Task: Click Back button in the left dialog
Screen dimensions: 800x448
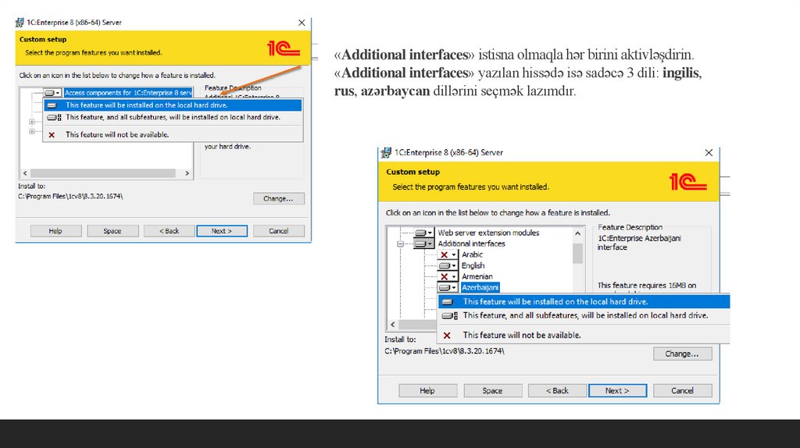Action: coord(168,231)
